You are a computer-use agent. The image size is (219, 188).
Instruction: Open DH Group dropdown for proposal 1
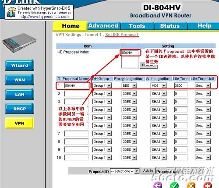tap(102, 85)
